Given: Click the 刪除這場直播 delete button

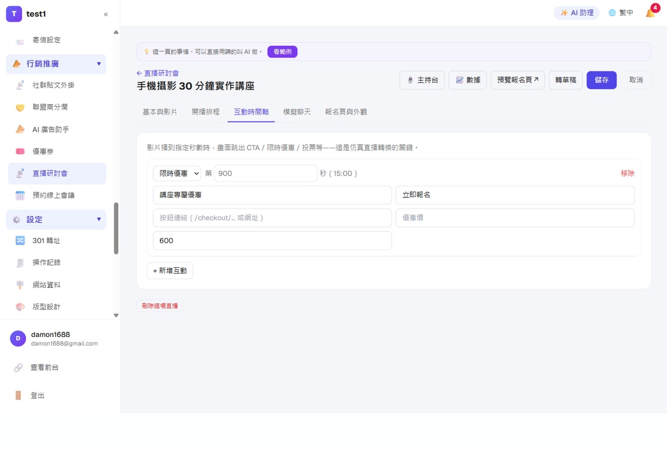Looking at the screenshot, I should [x=160, y=306].
